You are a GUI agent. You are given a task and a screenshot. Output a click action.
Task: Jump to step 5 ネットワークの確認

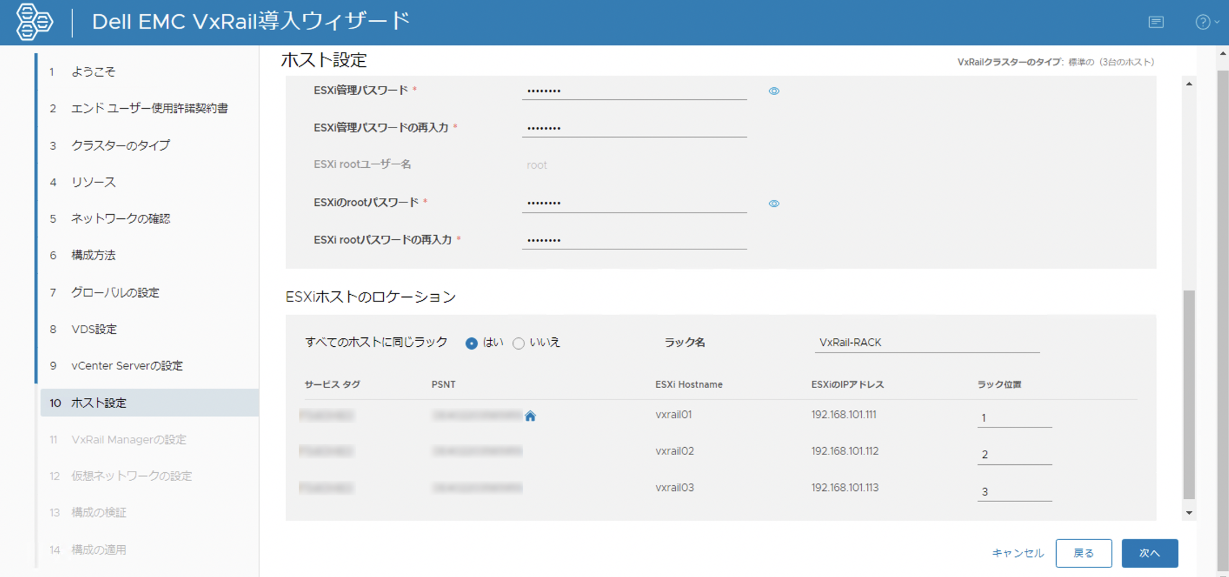[x=120, y=219]
